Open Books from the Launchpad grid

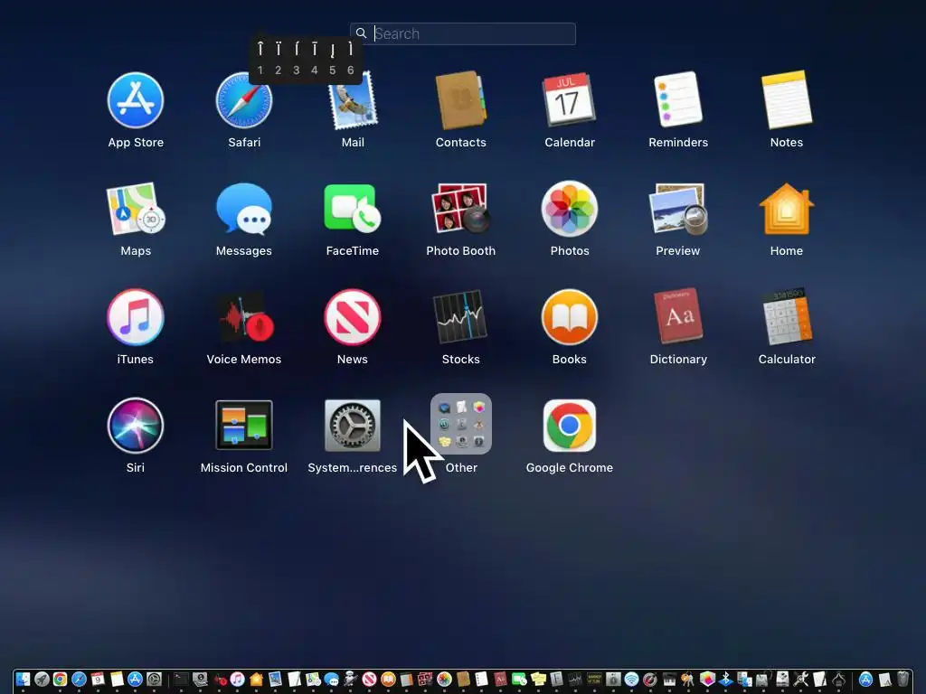point(570,317)
